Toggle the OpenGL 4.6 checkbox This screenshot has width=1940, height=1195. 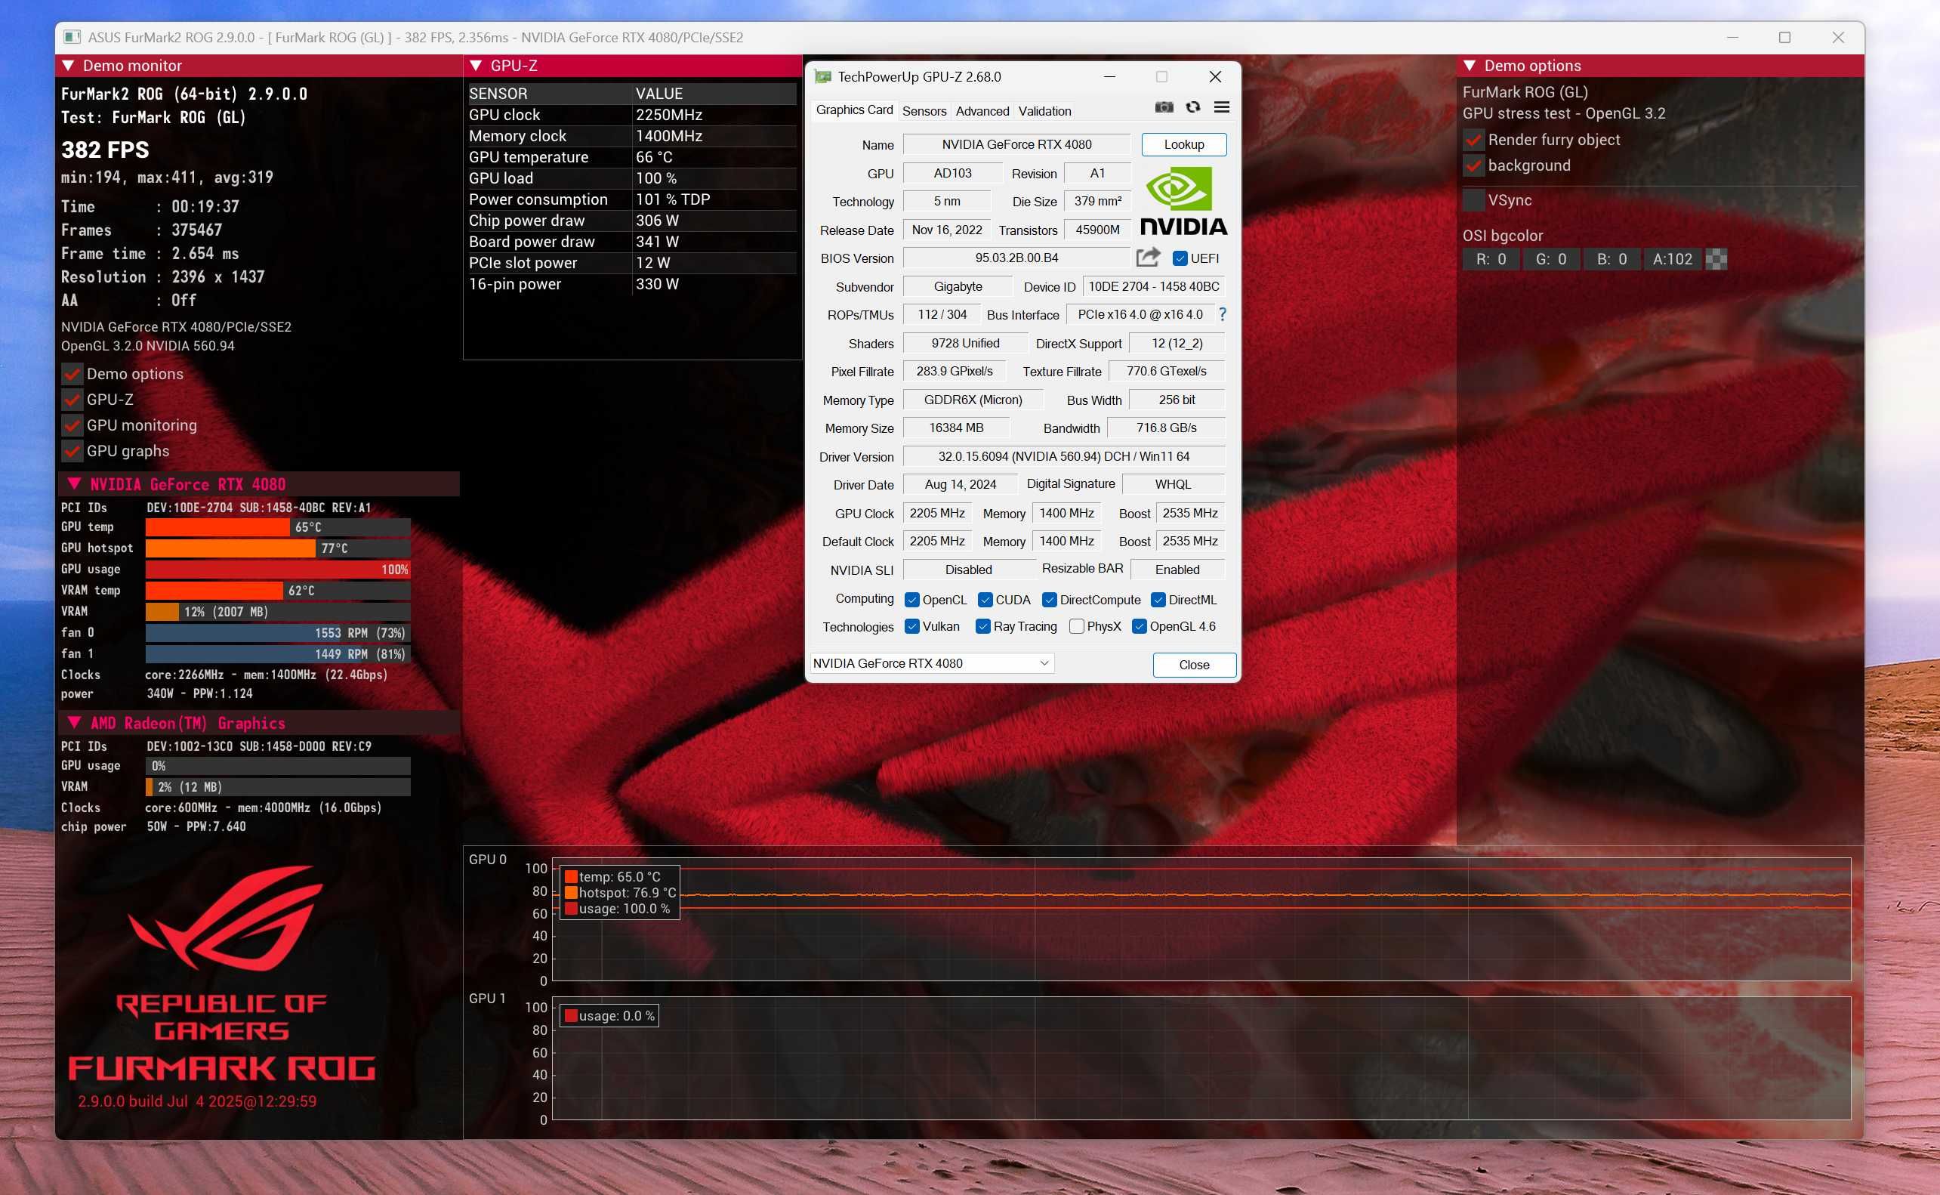click(1139, 626)
